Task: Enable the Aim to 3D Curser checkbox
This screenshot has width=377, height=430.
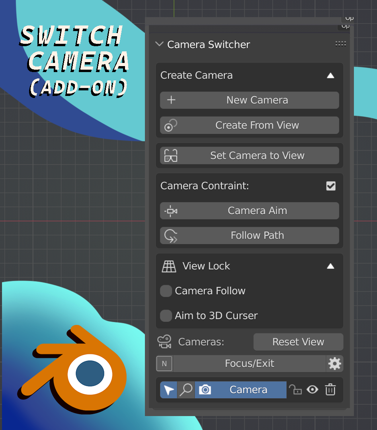Action: click(166, 316)
